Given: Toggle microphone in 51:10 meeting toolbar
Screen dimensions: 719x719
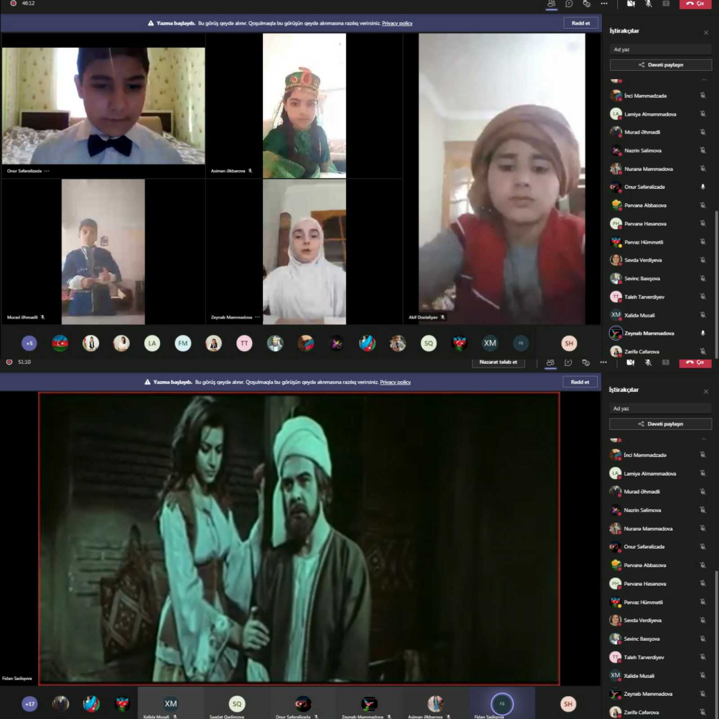Looking at the screenshot, I should pos(648,362).
